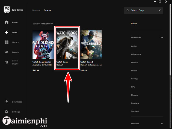Filter by Adventure category

pos(136,54)
